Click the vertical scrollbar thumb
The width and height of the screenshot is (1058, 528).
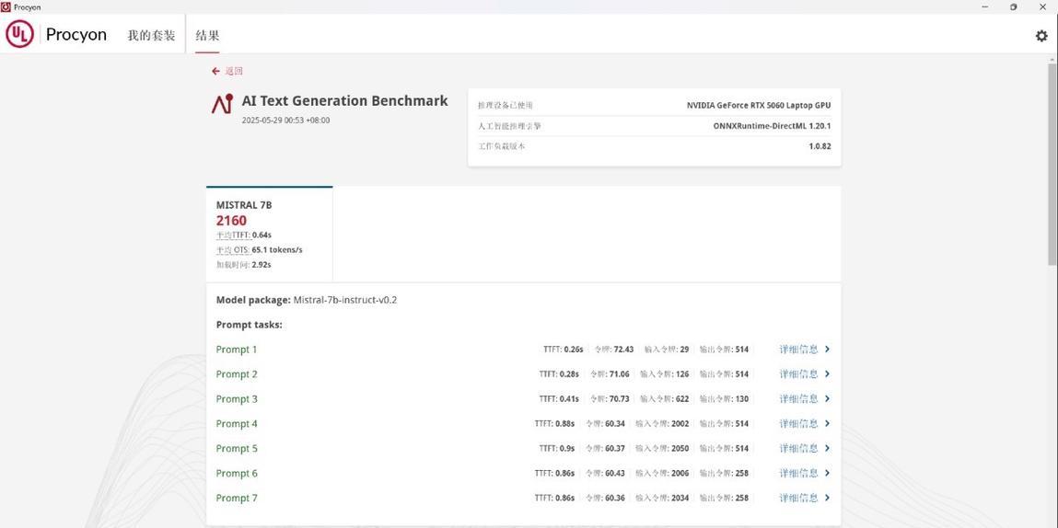tap(1052, 164)
